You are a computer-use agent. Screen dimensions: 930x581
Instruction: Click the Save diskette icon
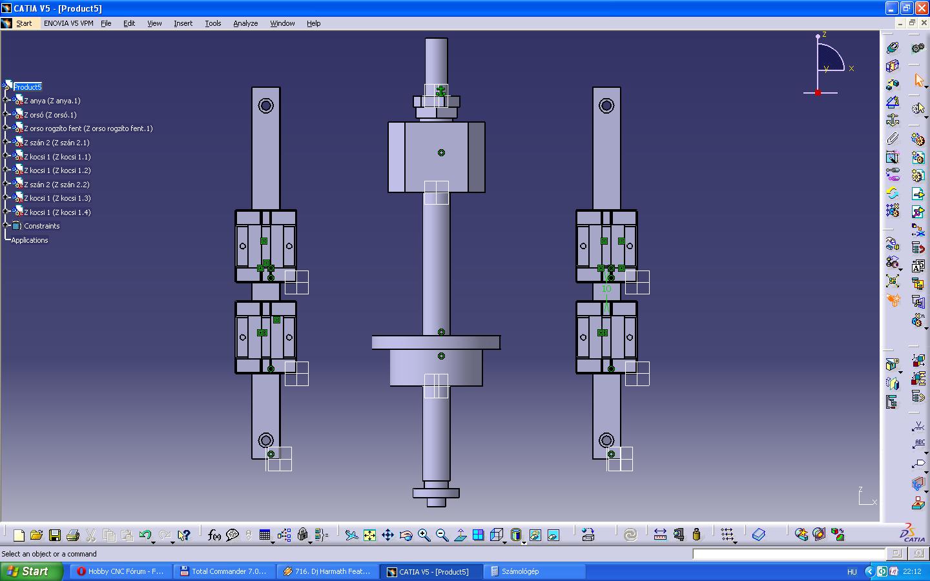55,535
